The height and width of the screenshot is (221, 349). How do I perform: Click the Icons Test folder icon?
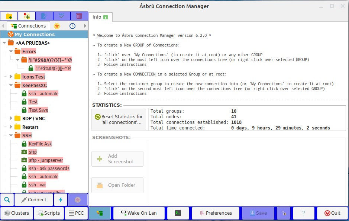coord(17,77)
